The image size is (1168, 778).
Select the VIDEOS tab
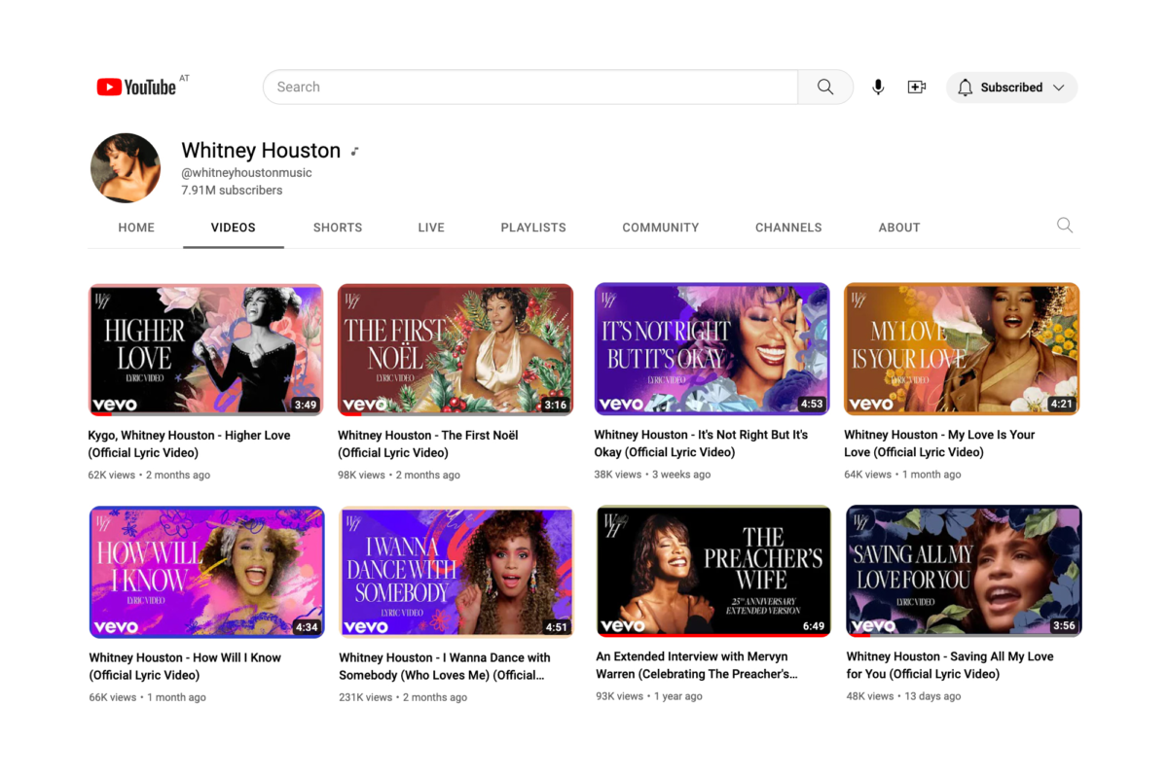tap(234, 228)
